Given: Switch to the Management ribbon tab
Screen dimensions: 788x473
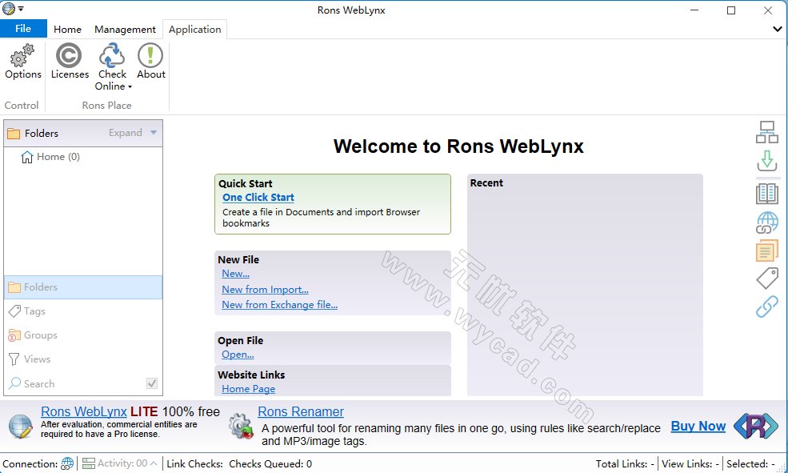Looking at the screenshot, I should pos(125,29).
